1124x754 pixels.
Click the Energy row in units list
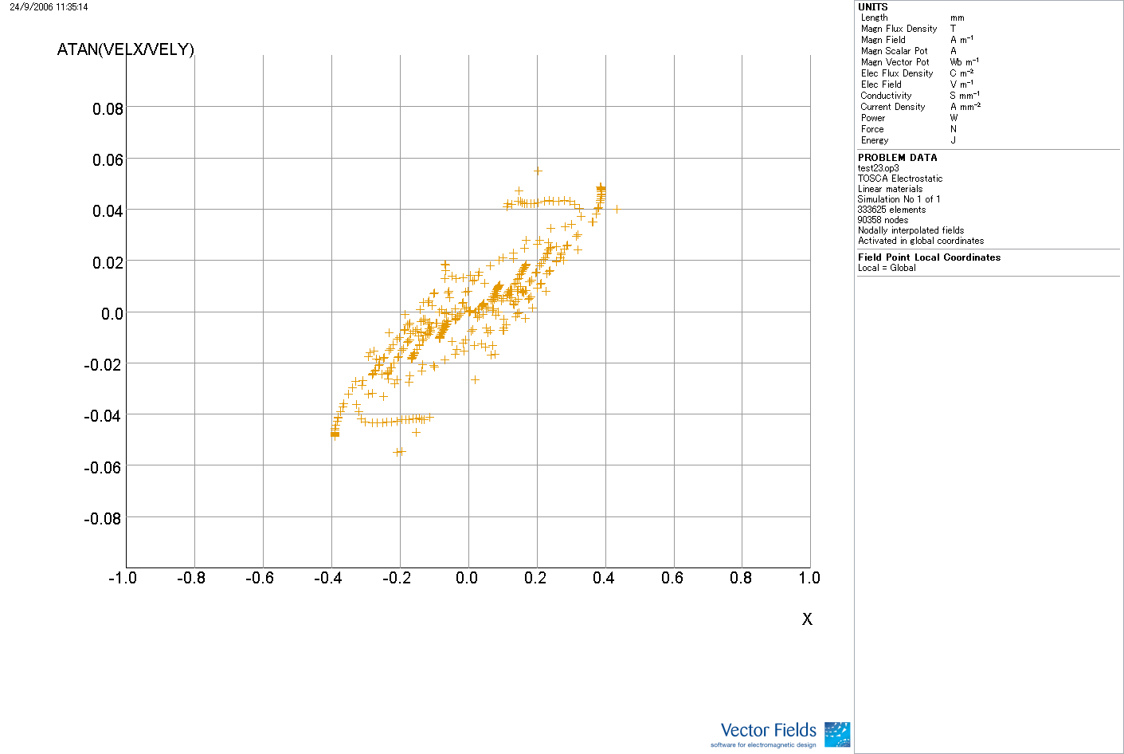(x=875, y=140)
